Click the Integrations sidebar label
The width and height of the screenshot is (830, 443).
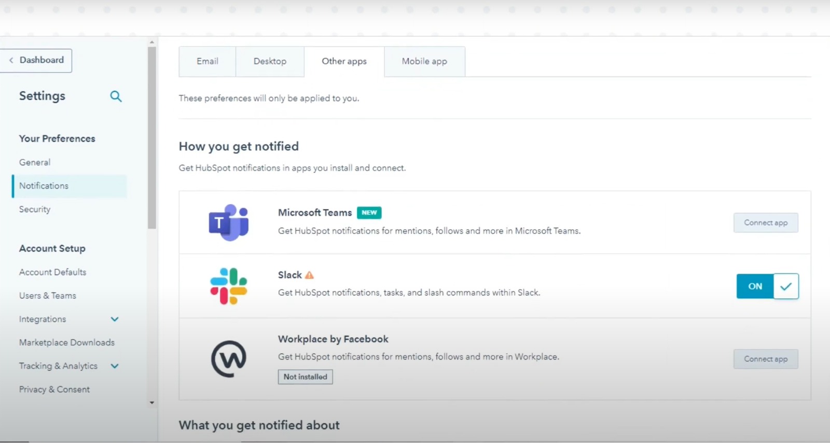[x=43, y=319]
